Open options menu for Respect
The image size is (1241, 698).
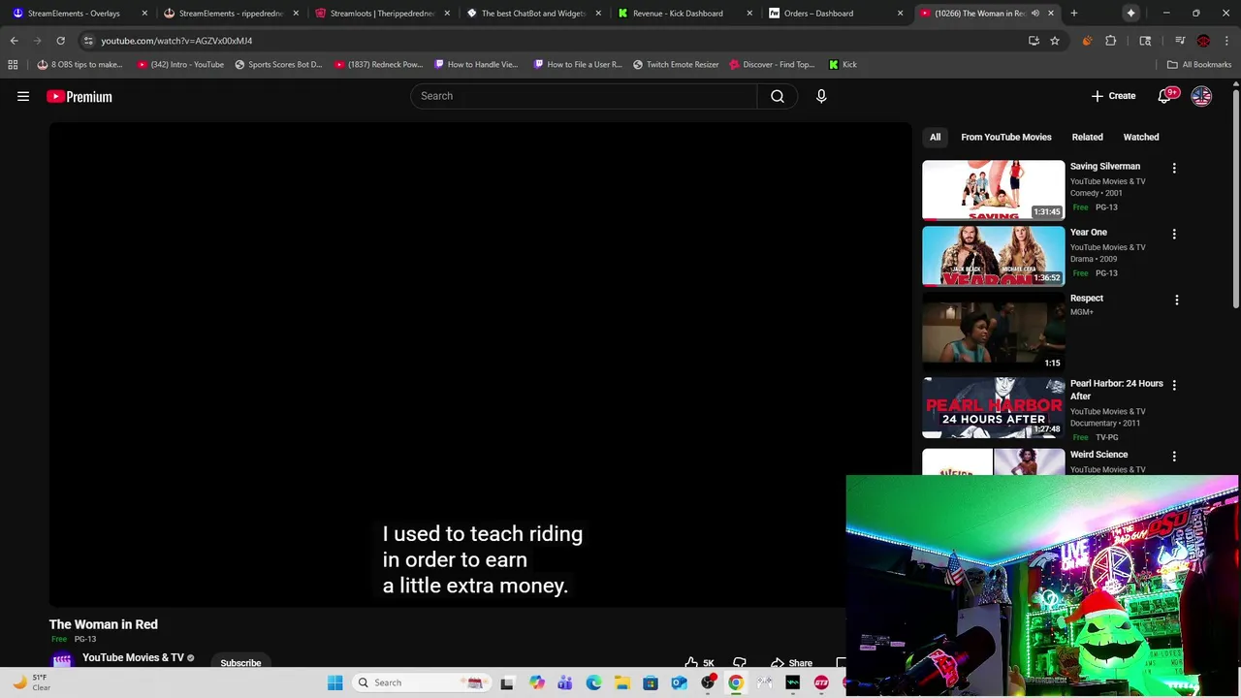pyautogui.click(x=1177, y=300)
